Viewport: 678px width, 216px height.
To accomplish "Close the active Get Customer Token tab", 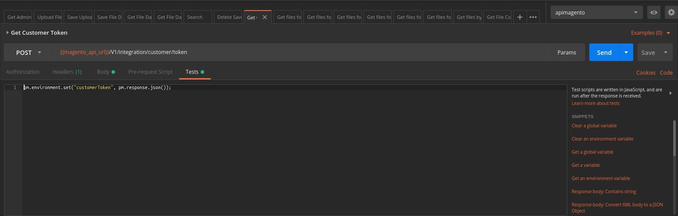I will 264,17.
